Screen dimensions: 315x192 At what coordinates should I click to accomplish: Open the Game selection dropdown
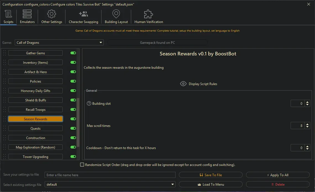101,42
